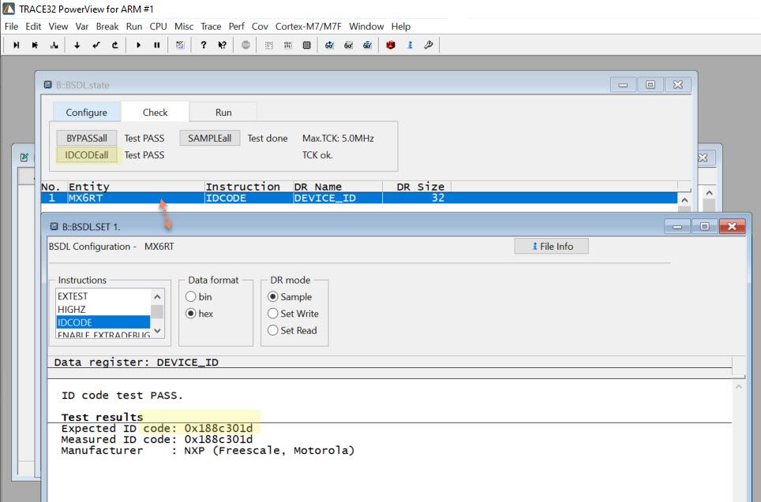Click the B::BSDL.state window title icon
Screen dimensions: 761x502
tap(47, 85)
